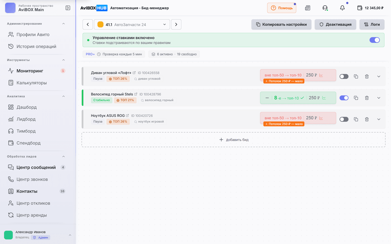Go to the previous profile arrow
The image size is (391, 244).
pos(88,24)
